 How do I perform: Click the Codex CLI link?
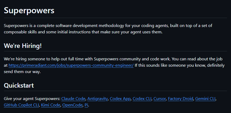[142, 99]
